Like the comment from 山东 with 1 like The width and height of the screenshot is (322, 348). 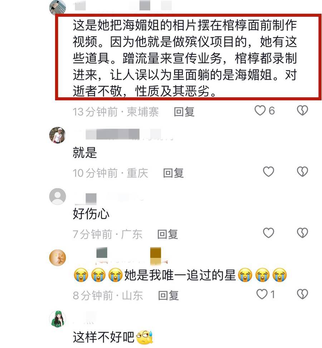(262, 294)
